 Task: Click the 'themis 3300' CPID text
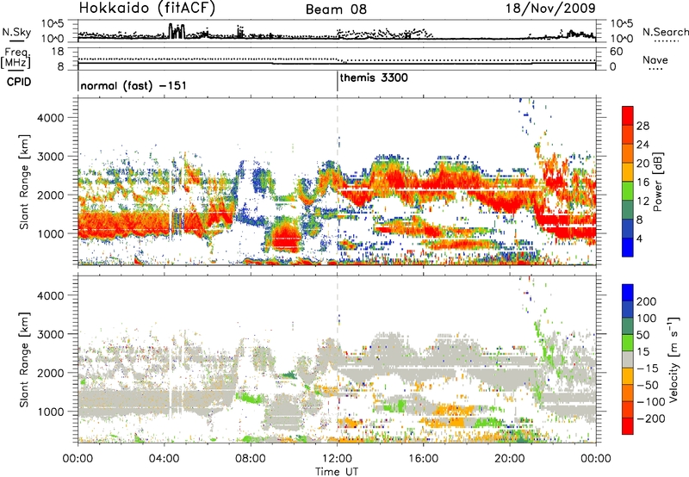[374, 77]
